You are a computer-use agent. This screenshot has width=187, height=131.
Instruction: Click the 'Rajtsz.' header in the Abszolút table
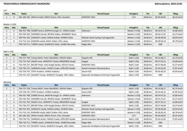pyautogui.click(x=24, y=85)
